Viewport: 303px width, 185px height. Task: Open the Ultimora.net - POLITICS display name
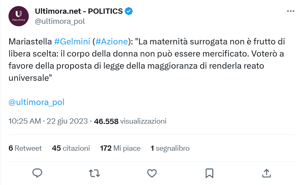pyautogui.click(x=79, y=11)
